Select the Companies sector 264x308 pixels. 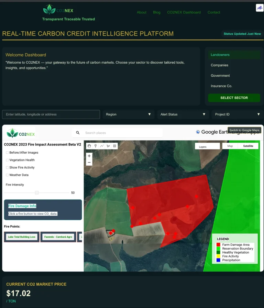point(234,65)
